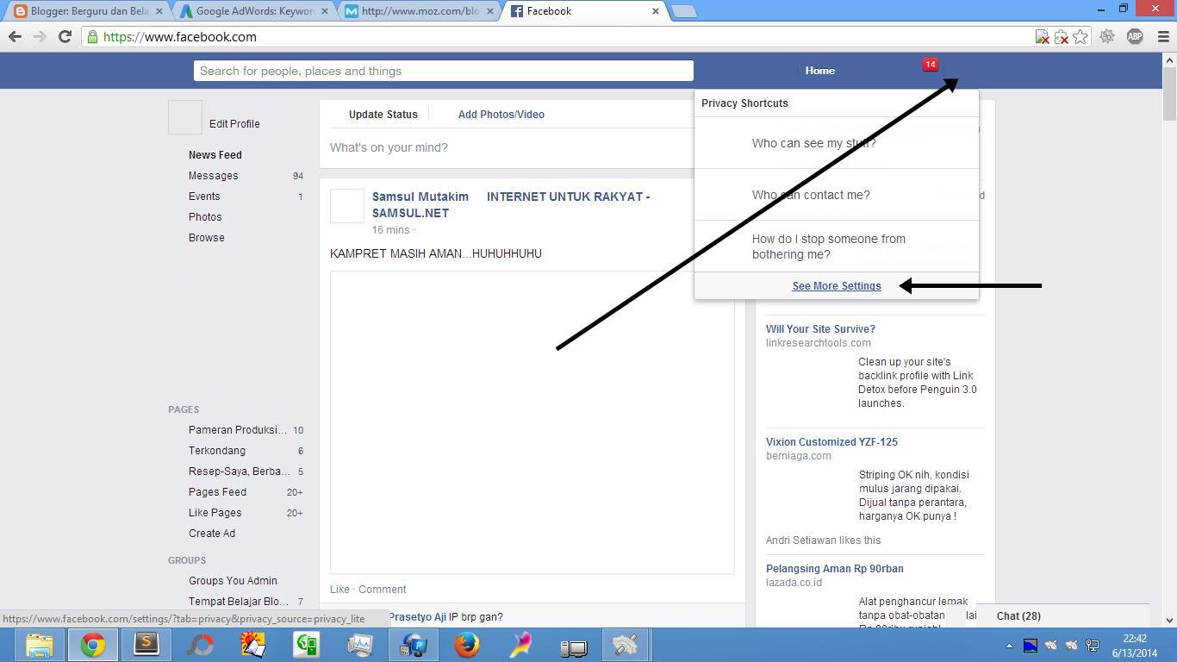Screen dimensions: 1177x662
Task: Click Create Ad in sidebar
Action: tap(212, 534)
